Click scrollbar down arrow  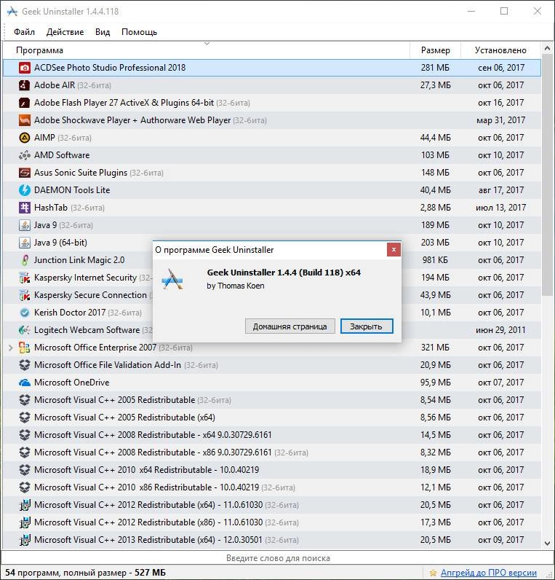pyautogui.click(x=547, y=544)
